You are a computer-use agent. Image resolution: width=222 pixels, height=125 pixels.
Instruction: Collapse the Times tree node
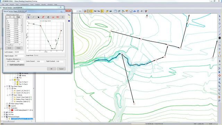pyautogui.click(x=10, y=80)
